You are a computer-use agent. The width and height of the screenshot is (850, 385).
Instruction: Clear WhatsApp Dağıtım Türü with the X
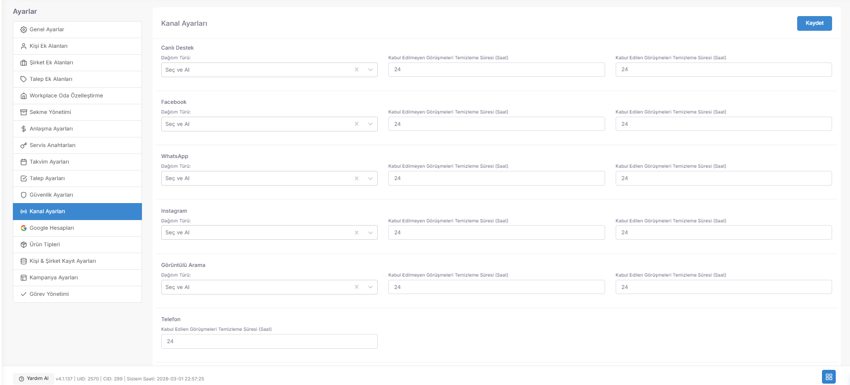click(x=357, y=178)
